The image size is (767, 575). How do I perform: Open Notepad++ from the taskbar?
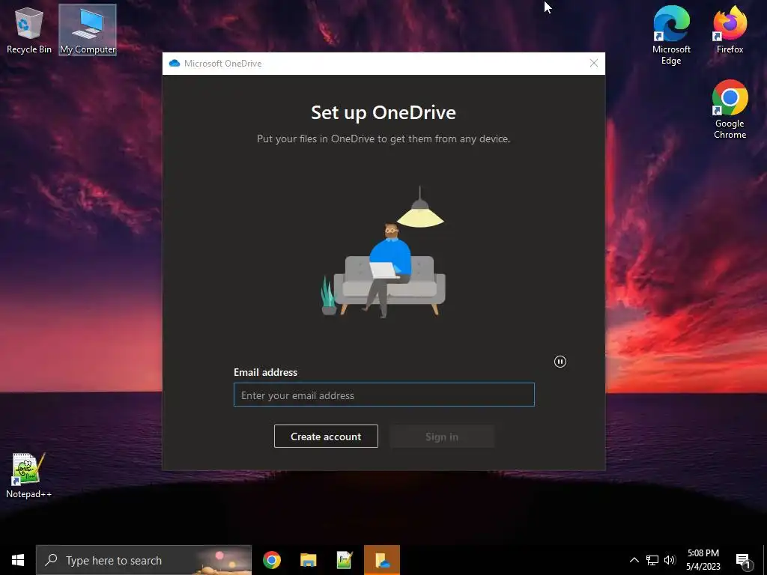click(x=345, y=560)
